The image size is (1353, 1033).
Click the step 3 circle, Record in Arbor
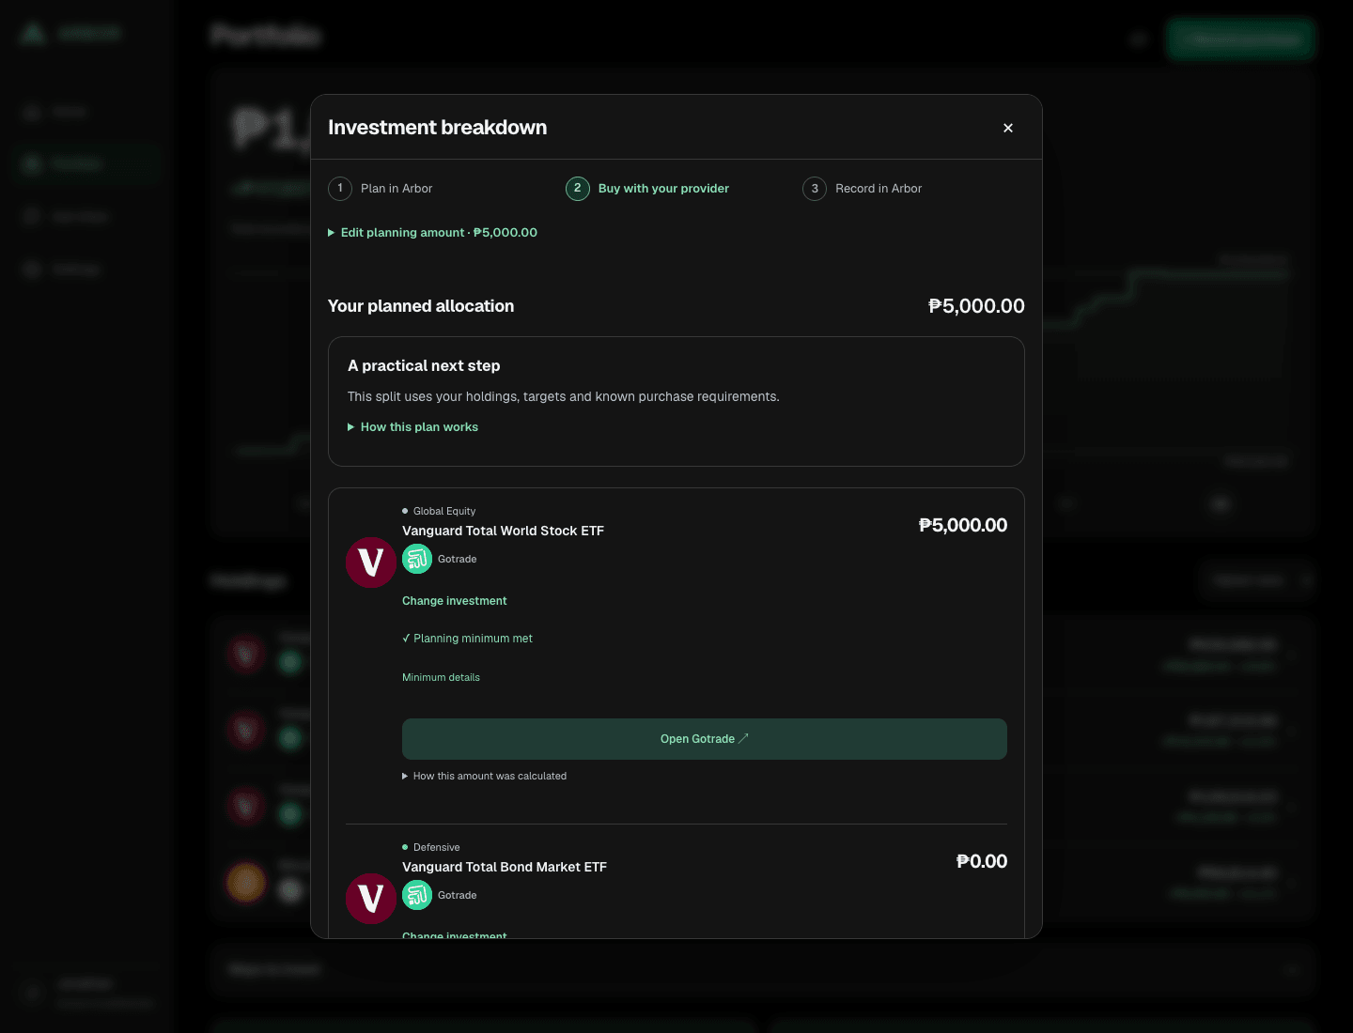[x=815, y=189]
